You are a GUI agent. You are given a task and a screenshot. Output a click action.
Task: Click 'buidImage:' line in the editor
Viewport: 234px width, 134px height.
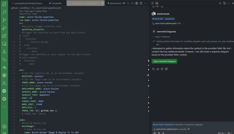tap(28, 126)
